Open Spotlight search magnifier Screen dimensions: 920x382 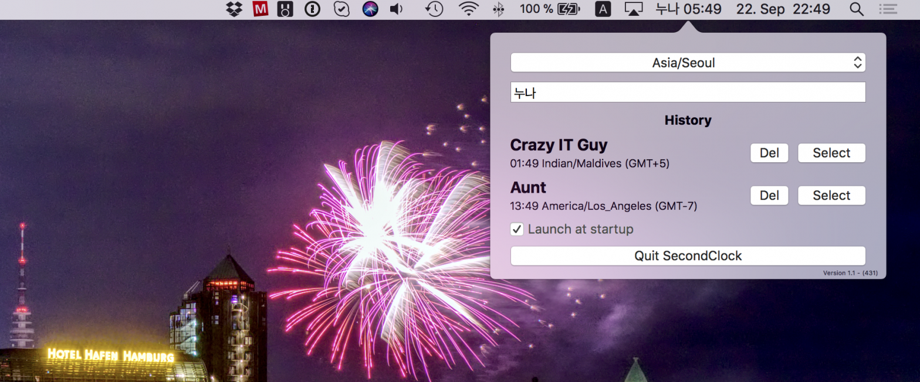coord(857,9)
